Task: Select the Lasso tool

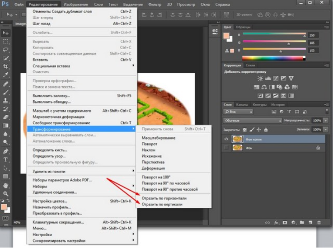Action: [x=5, y=50]
